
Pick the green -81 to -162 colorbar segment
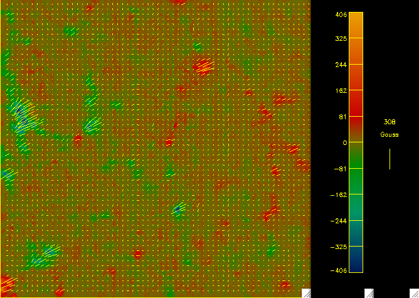point(356,181)
